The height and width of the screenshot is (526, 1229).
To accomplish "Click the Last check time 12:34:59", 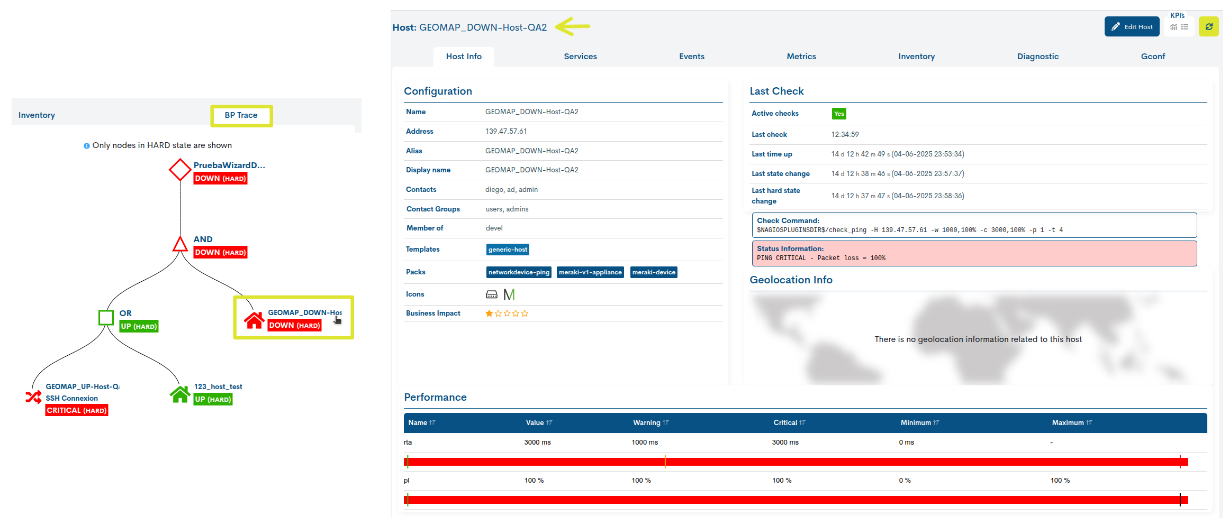I will click(x=845, y=135).
